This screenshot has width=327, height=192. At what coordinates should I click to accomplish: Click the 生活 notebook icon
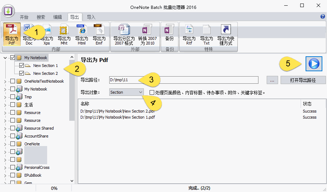[19, 105]
